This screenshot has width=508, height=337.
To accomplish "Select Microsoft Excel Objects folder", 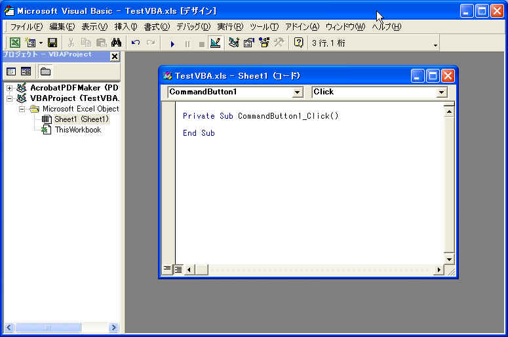I will 81,109.
